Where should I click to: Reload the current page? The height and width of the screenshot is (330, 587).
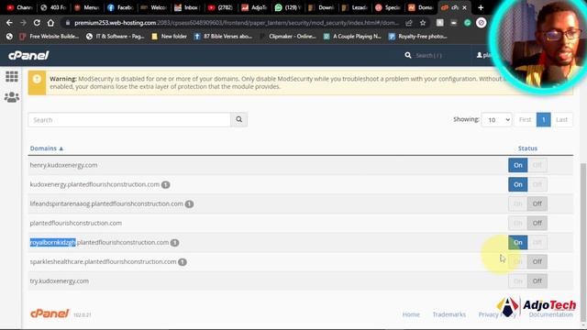click(x=37, y=23)
